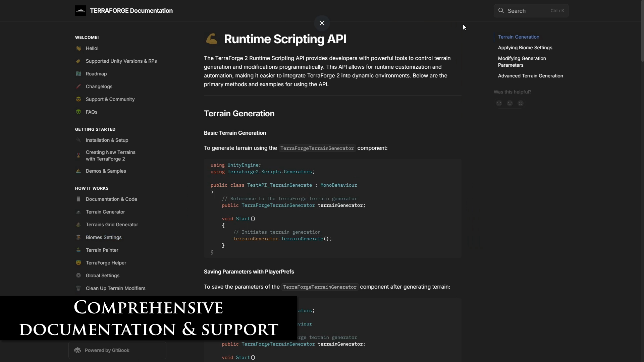Image resolution: width=644 pixels, height=362 pixels.
Task: Close the overlay with the X button
Action: (322, 23)
